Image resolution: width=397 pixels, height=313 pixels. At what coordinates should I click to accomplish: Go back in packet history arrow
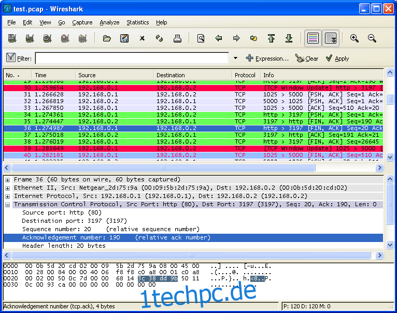[219, 38]
